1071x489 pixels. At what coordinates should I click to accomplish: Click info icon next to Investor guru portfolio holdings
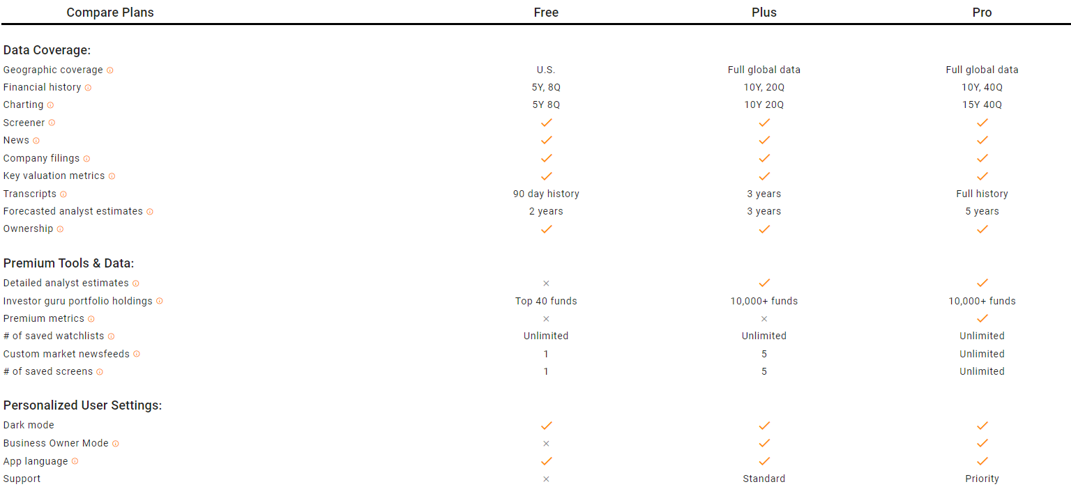point(160,301)
